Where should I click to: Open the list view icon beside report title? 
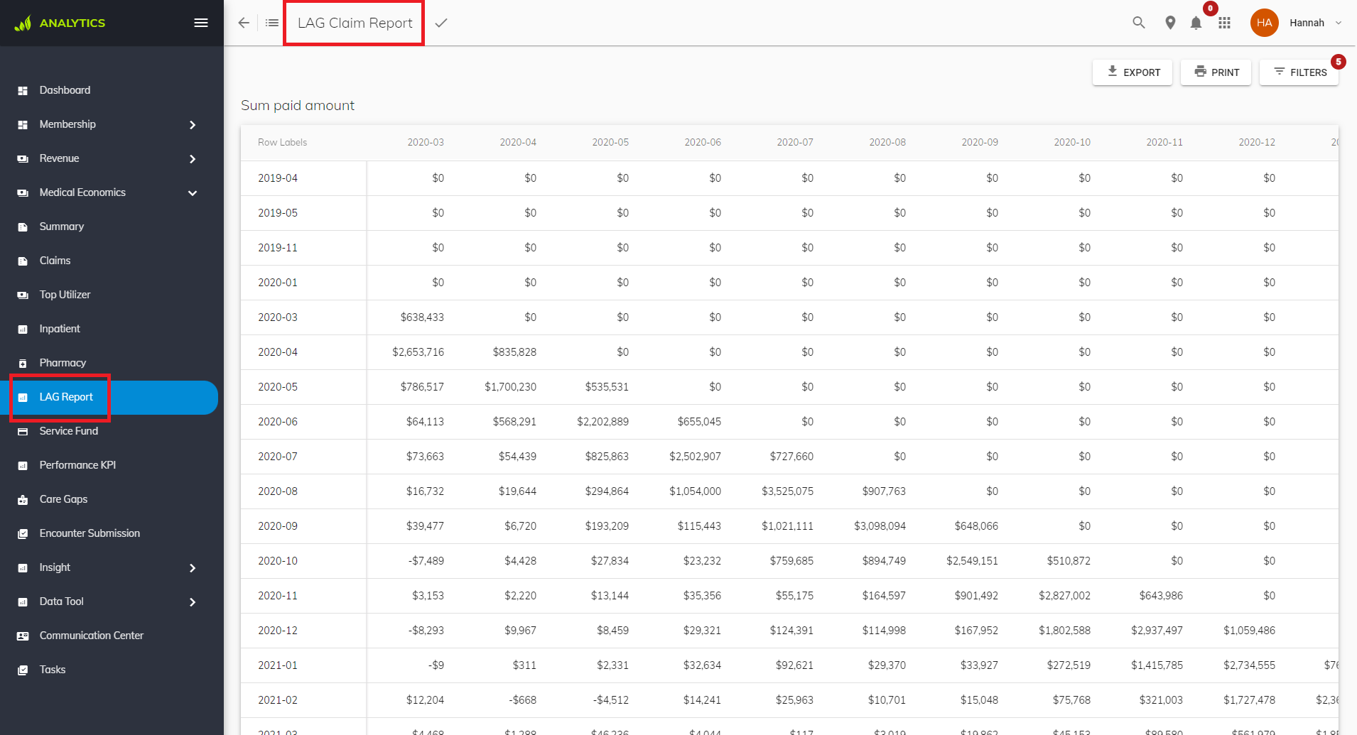point(272,23)
